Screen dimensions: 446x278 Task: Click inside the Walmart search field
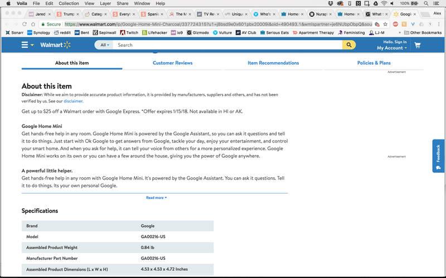(227, 45)
